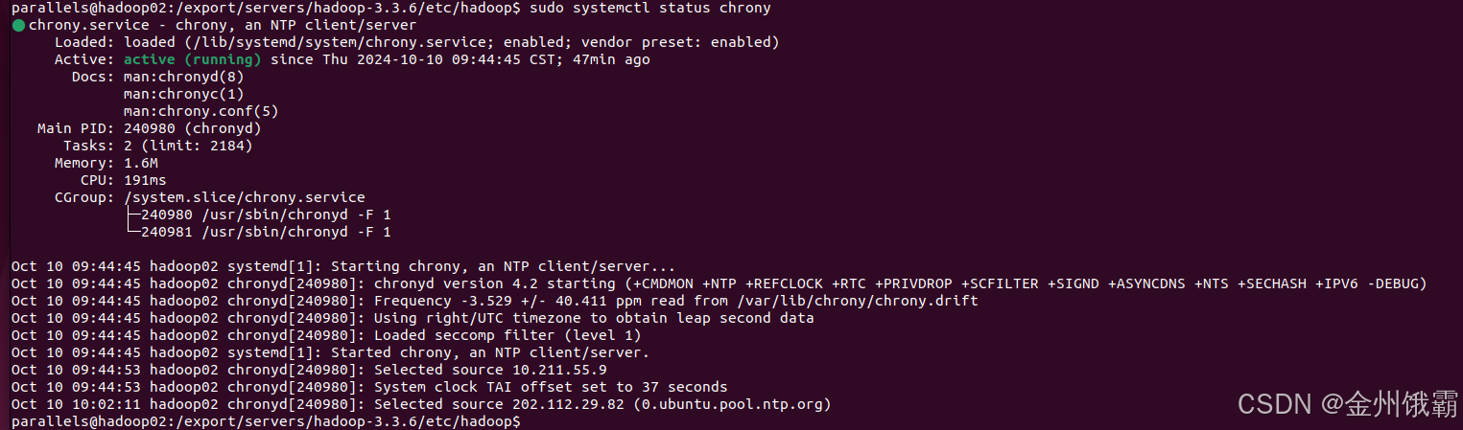Click the 'Starting chrony' log line
This screenshot has height=430, width=1463.
[x=343, y=266]
